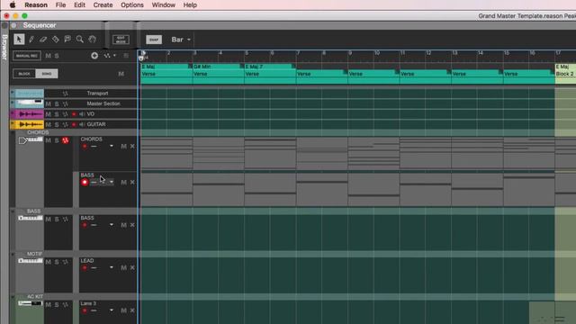576x324 pixels.
Task: Mute the CHORDS lane
Action: pos(124,146)
